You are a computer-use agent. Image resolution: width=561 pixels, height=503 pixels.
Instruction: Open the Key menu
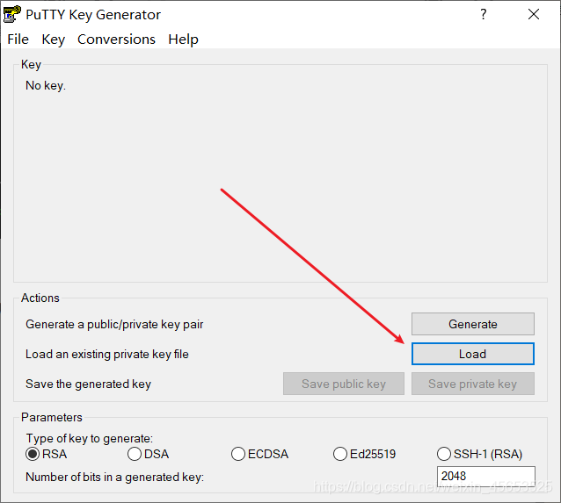(54, 40)
